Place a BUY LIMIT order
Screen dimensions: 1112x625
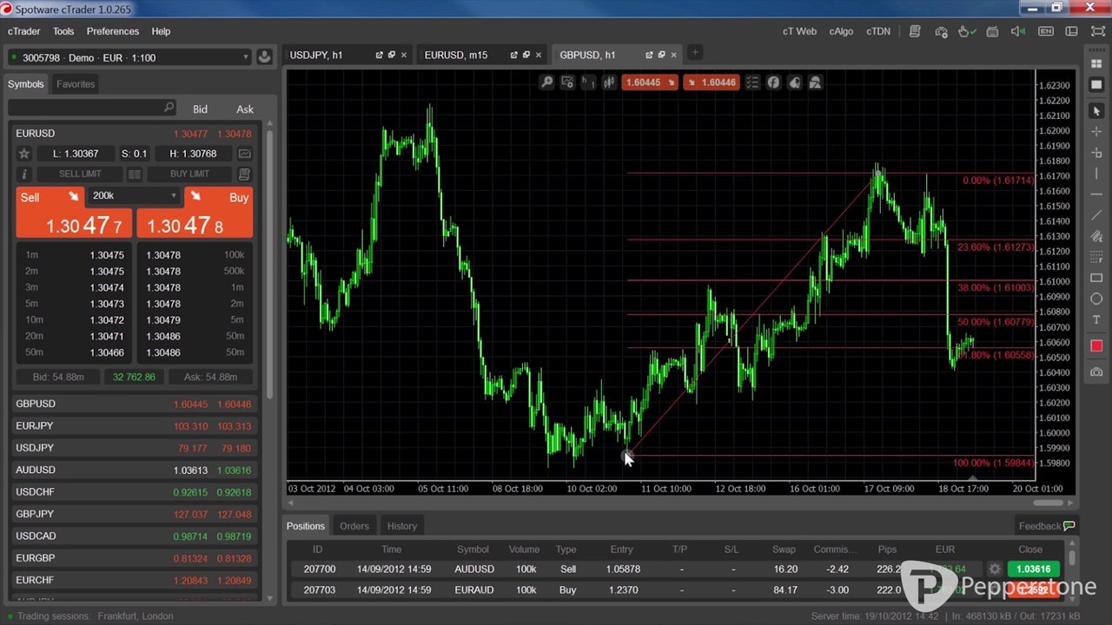[189, 174]
